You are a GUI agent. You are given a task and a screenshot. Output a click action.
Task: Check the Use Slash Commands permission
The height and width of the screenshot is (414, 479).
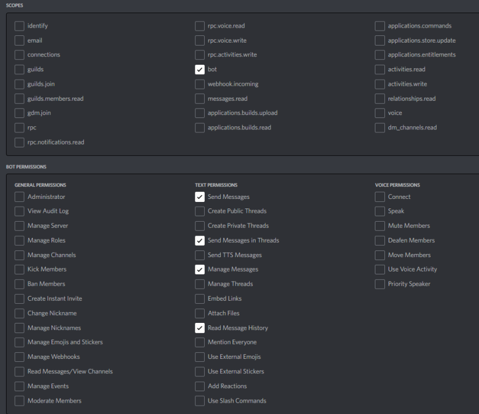pyautogui.click(x=199, y=401)
